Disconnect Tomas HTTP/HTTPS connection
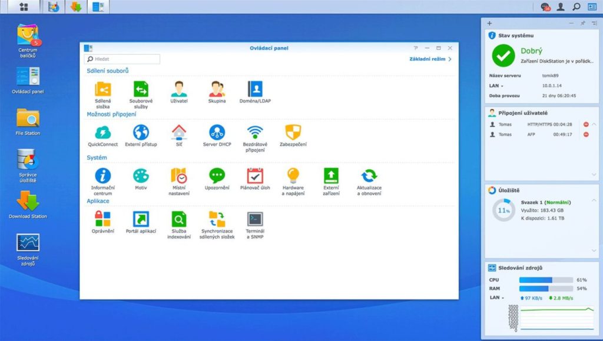 tap(586, 125)
